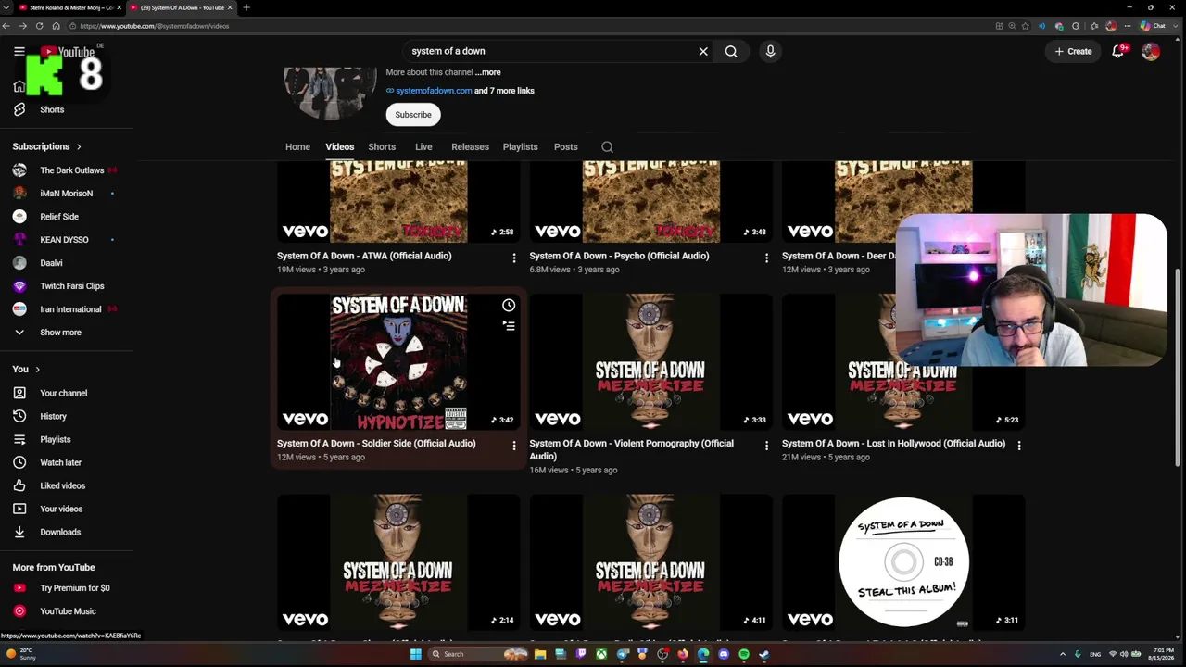Open Liked videos in the sidebar
Image resolution: width=1186 pixels, height=667 pixels.
point(62,486)
